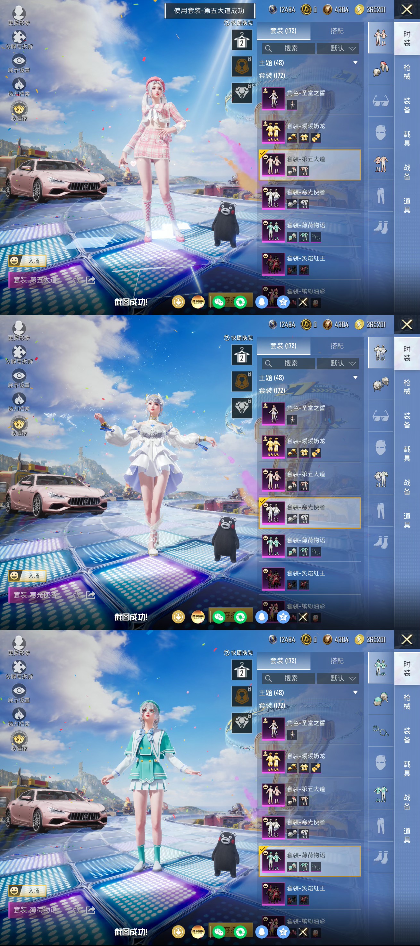Open 默认 sort dropdown in middle screenshot
Image resolution: width=420 pixels, height=946 pixels.
point(338,363)
